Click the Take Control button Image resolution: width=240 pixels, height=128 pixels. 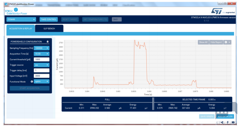point(48,19)
